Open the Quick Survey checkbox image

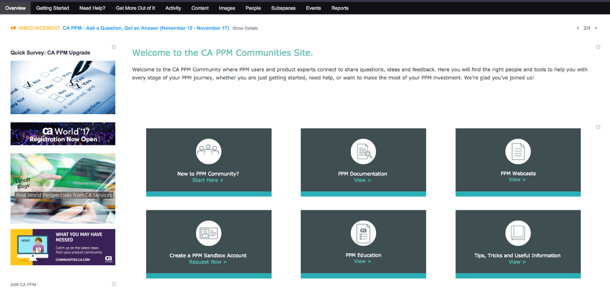63,87
